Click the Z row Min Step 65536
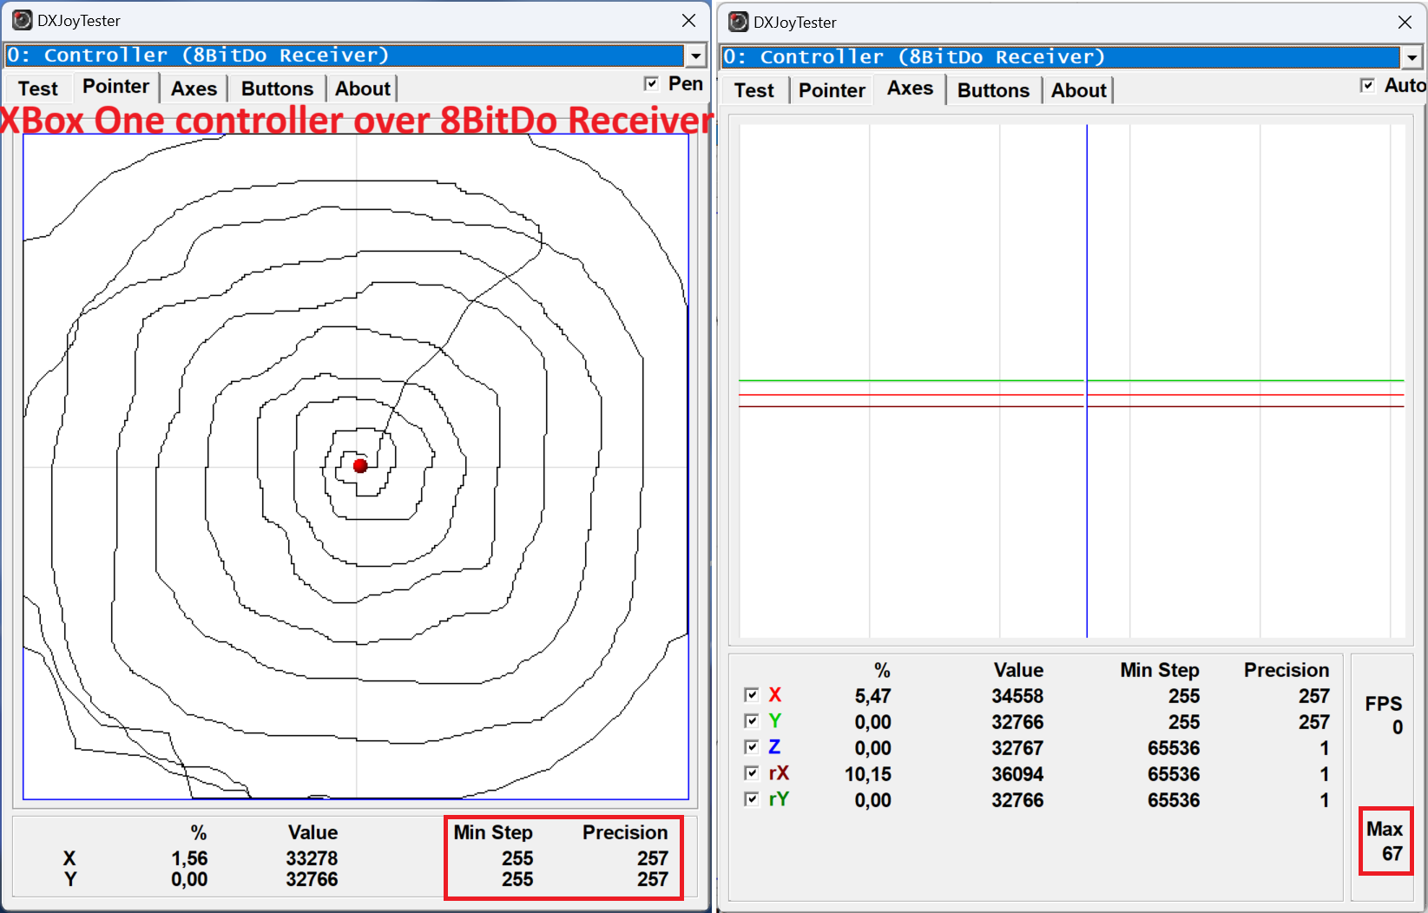 pyautogui.click(x=1174, y=748)
